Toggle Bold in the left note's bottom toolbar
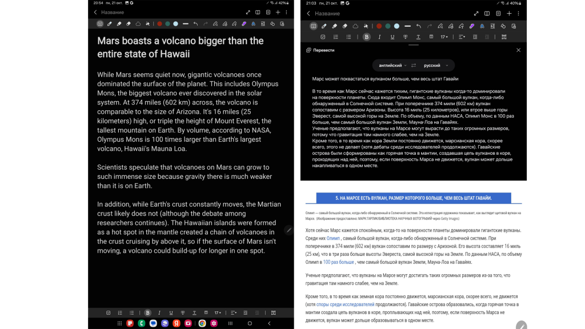This screenshot has height=329, width=585. pos(147,313)
